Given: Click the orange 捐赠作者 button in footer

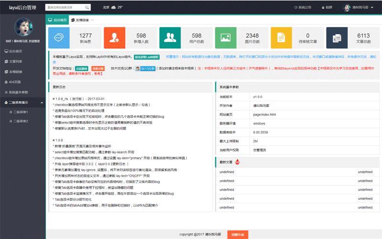Looking at the screenshot, I should click(x=238, y=234).
